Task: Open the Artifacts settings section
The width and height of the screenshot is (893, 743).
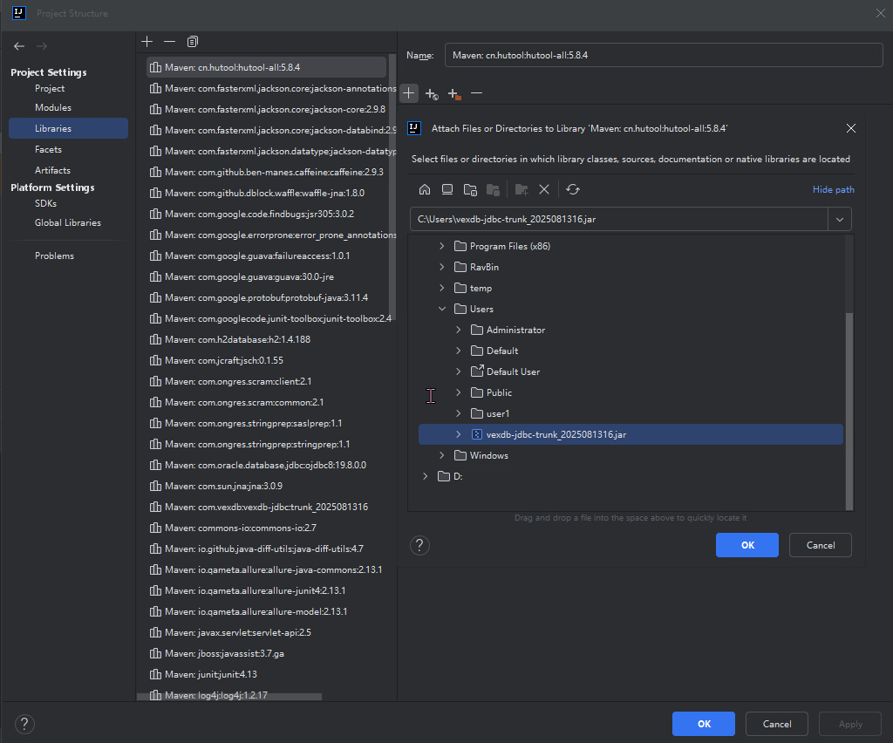Action: pos(52,170)
